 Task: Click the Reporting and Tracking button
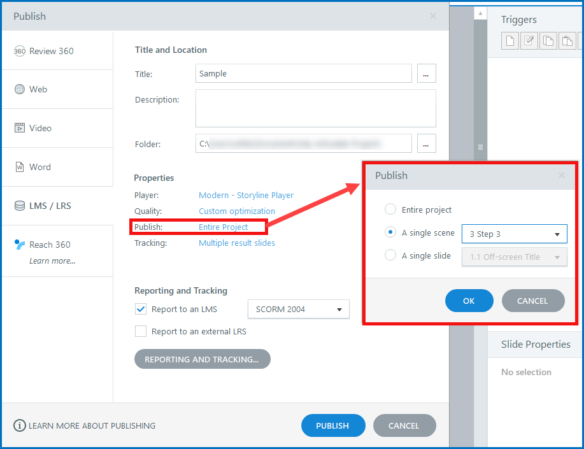tap(203, 359)
